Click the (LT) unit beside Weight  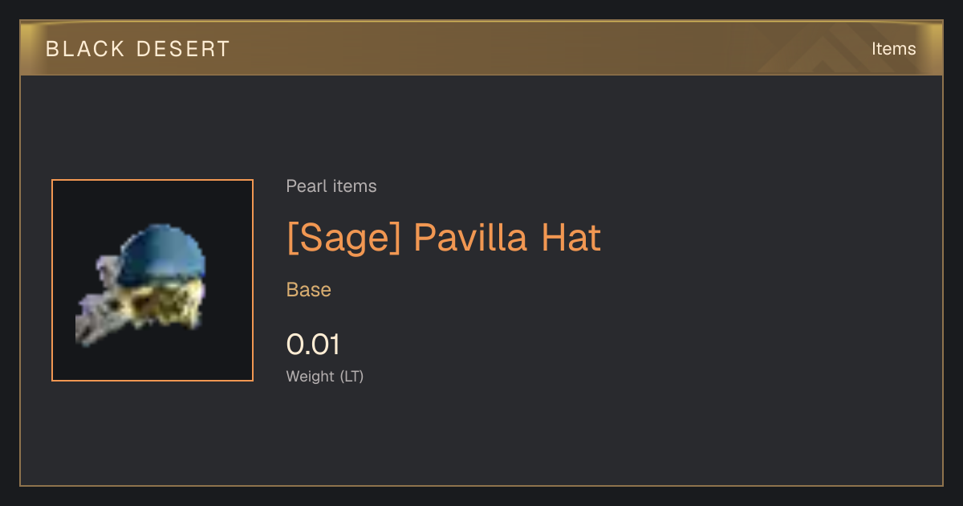coord(351,376)
